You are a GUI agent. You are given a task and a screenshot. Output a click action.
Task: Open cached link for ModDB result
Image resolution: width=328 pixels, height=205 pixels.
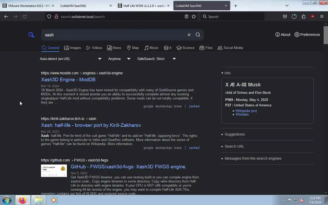pos(194,106)
